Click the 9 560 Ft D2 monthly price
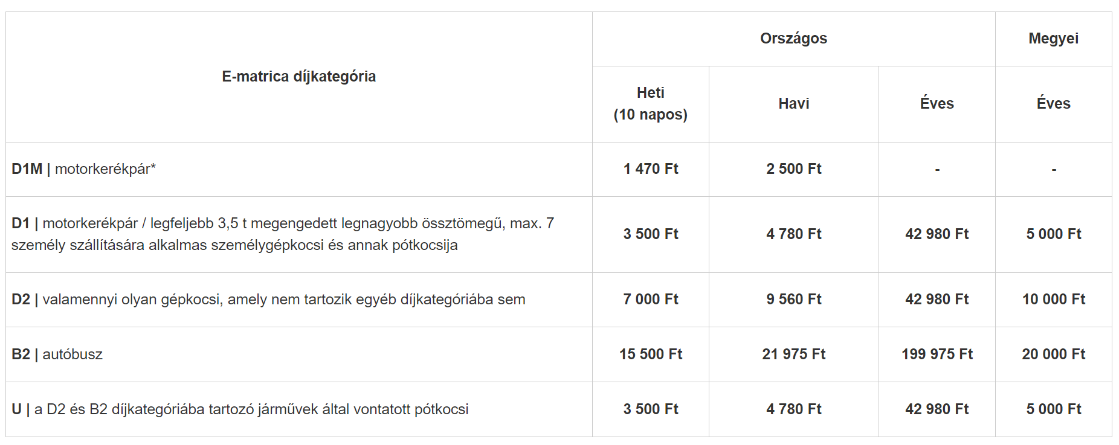The width and height of the screenshot is (1119, 445). point(794,299)
